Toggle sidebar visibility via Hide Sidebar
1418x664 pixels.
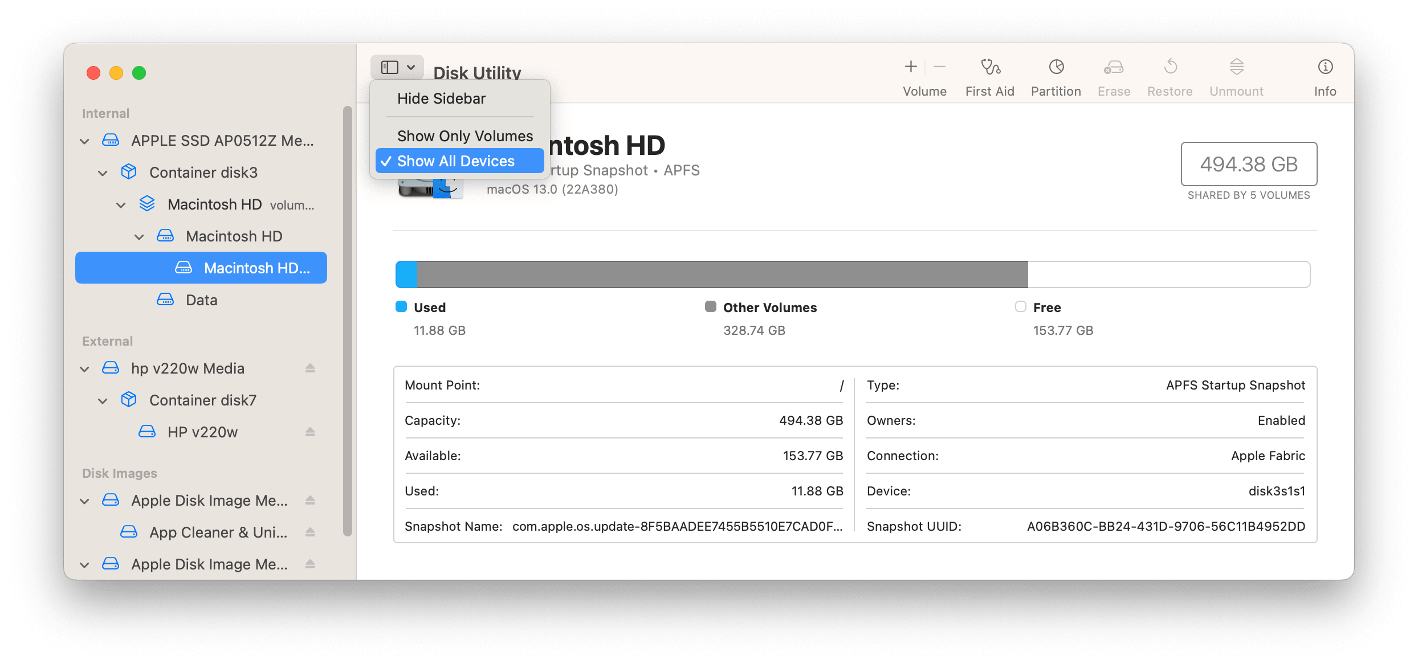pos(442,99)
